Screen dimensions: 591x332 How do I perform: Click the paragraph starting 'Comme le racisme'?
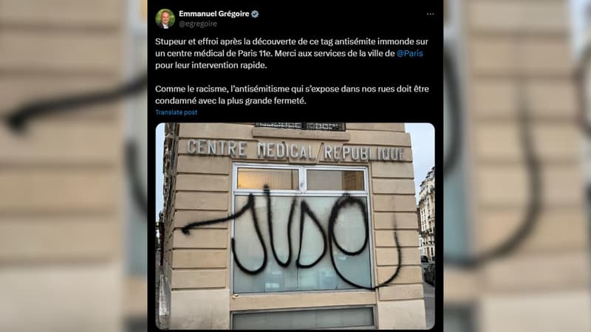tap(292, 95)
